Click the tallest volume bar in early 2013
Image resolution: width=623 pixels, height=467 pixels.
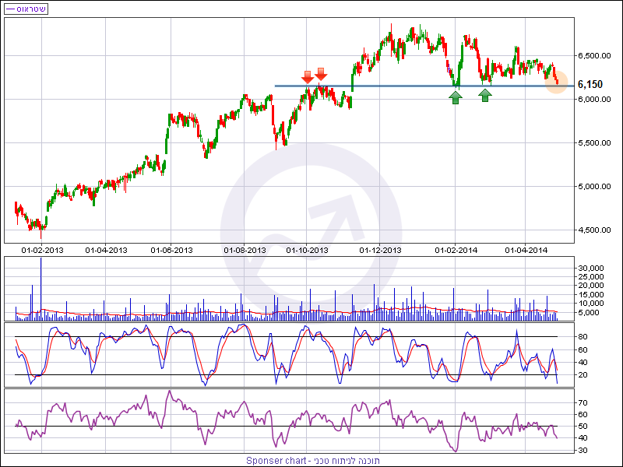(40, 288)
